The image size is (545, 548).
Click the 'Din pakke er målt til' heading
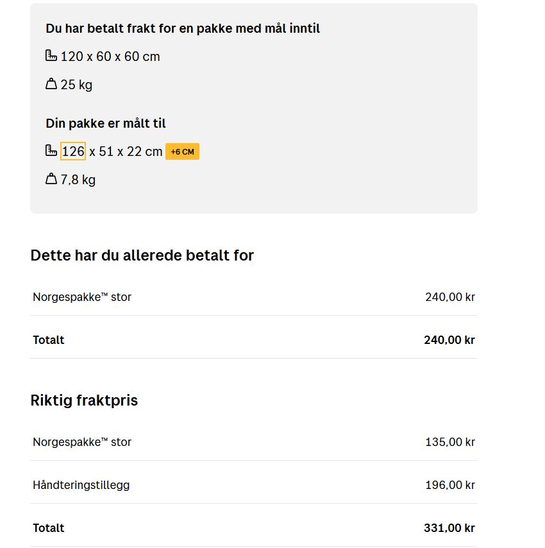[x=106, y=123]
